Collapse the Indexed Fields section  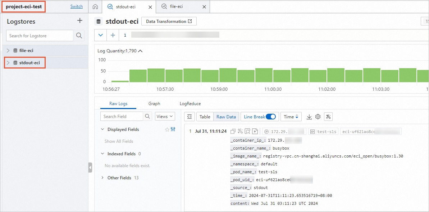[x=102, y=154]
